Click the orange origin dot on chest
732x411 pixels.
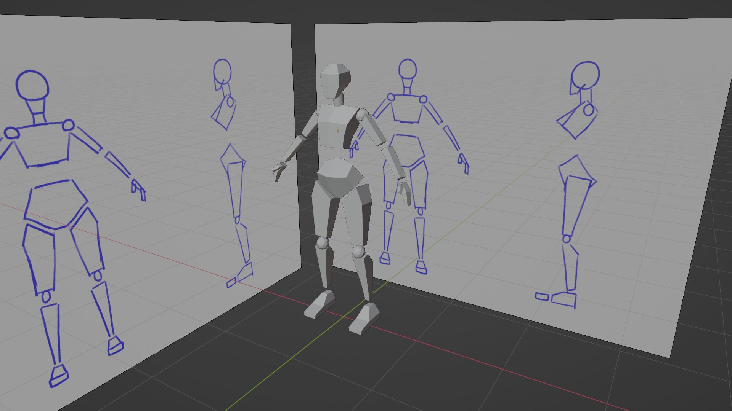[338, 131]
